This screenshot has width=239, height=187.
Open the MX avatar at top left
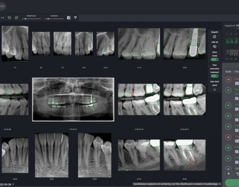click(x=2, y=6)
